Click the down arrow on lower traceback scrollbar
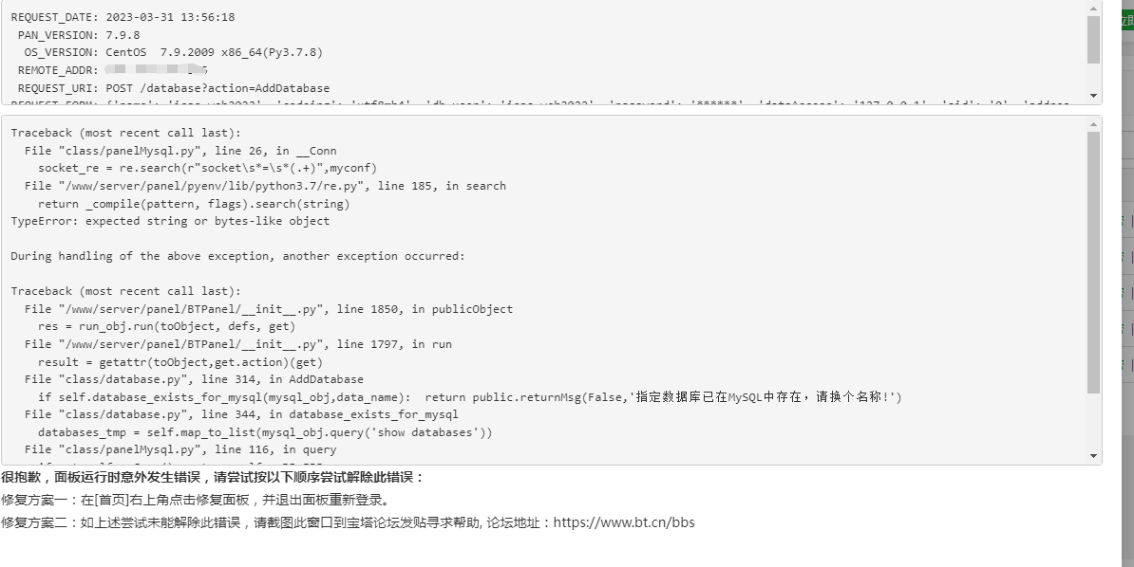The image size is (1134, 567). coord(1094,457)
